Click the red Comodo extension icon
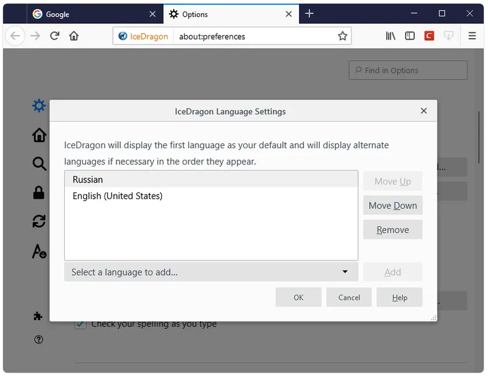Screen dimensions: 488x377 click(429, 36)
